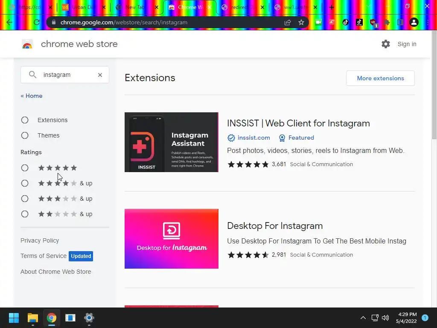Viewport: 437px width, 328px height.
Task: Switch to the ww1 site tab
Action: point(295,7)
